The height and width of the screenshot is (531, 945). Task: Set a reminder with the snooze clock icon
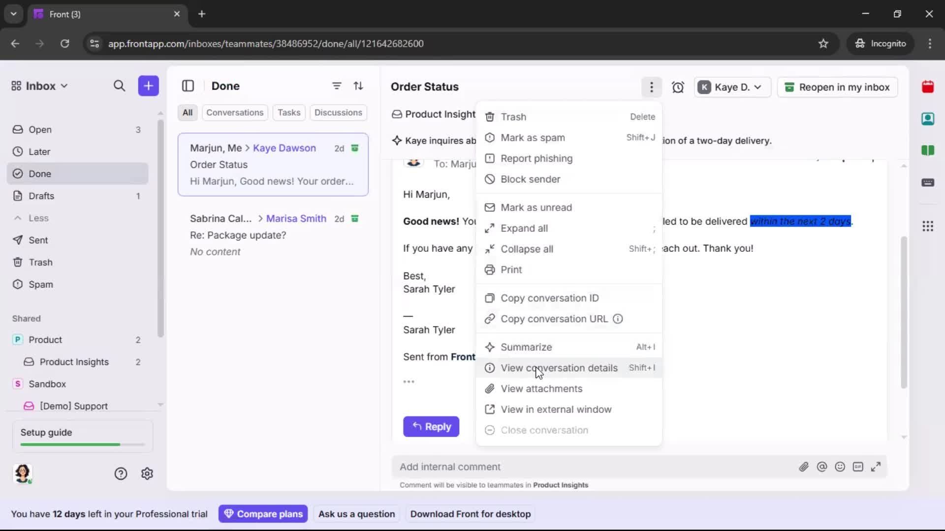[678, 87]
